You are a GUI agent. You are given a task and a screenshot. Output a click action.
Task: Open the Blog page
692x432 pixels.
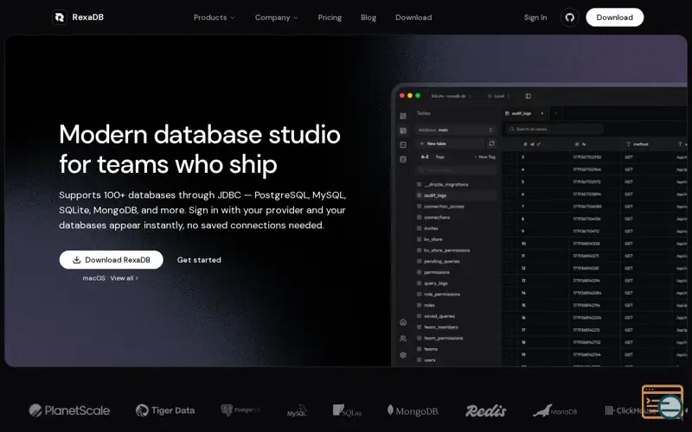(x=368, y=17)
